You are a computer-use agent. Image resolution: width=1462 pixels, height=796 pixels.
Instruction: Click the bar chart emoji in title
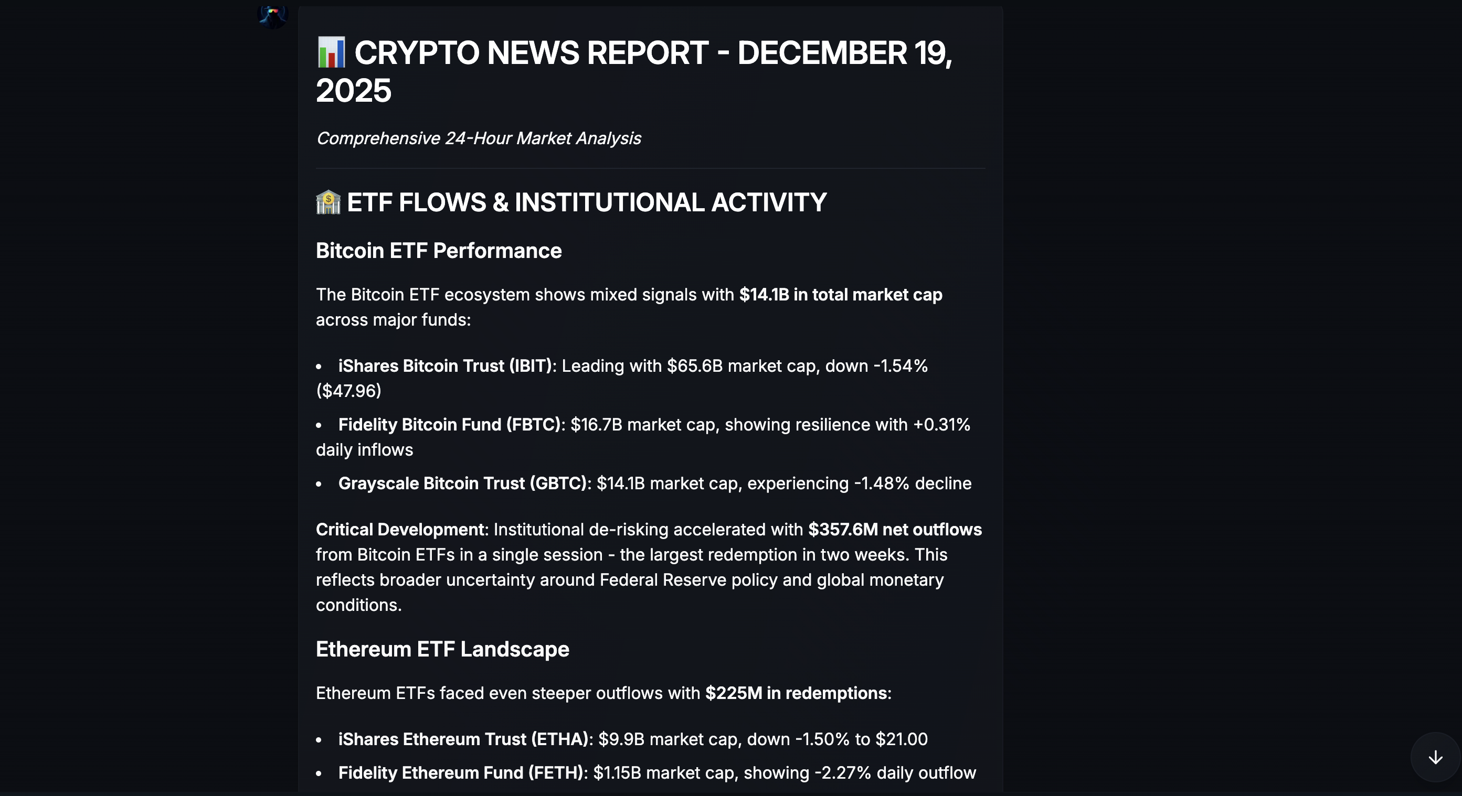[x=331, y=53]
